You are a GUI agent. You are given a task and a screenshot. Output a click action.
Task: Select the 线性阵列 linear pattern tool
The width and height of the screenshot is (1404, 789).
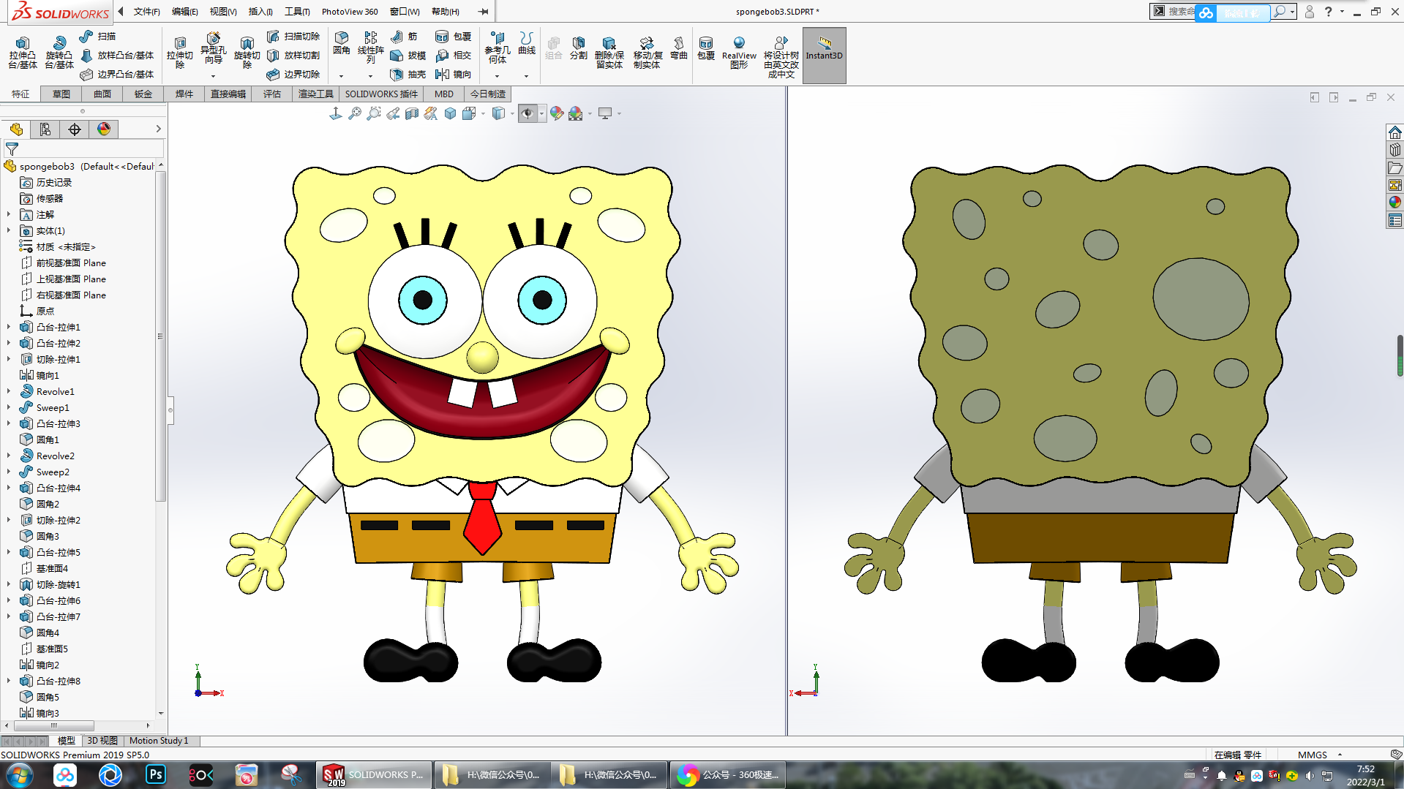[370, 48]
